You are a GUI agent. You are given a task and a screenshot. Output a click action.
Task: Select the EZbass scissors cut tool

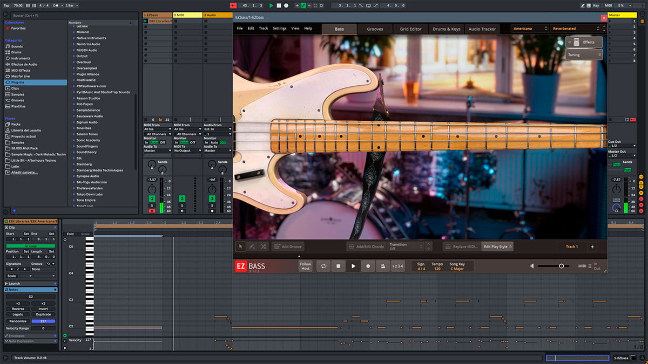point(263,246)
